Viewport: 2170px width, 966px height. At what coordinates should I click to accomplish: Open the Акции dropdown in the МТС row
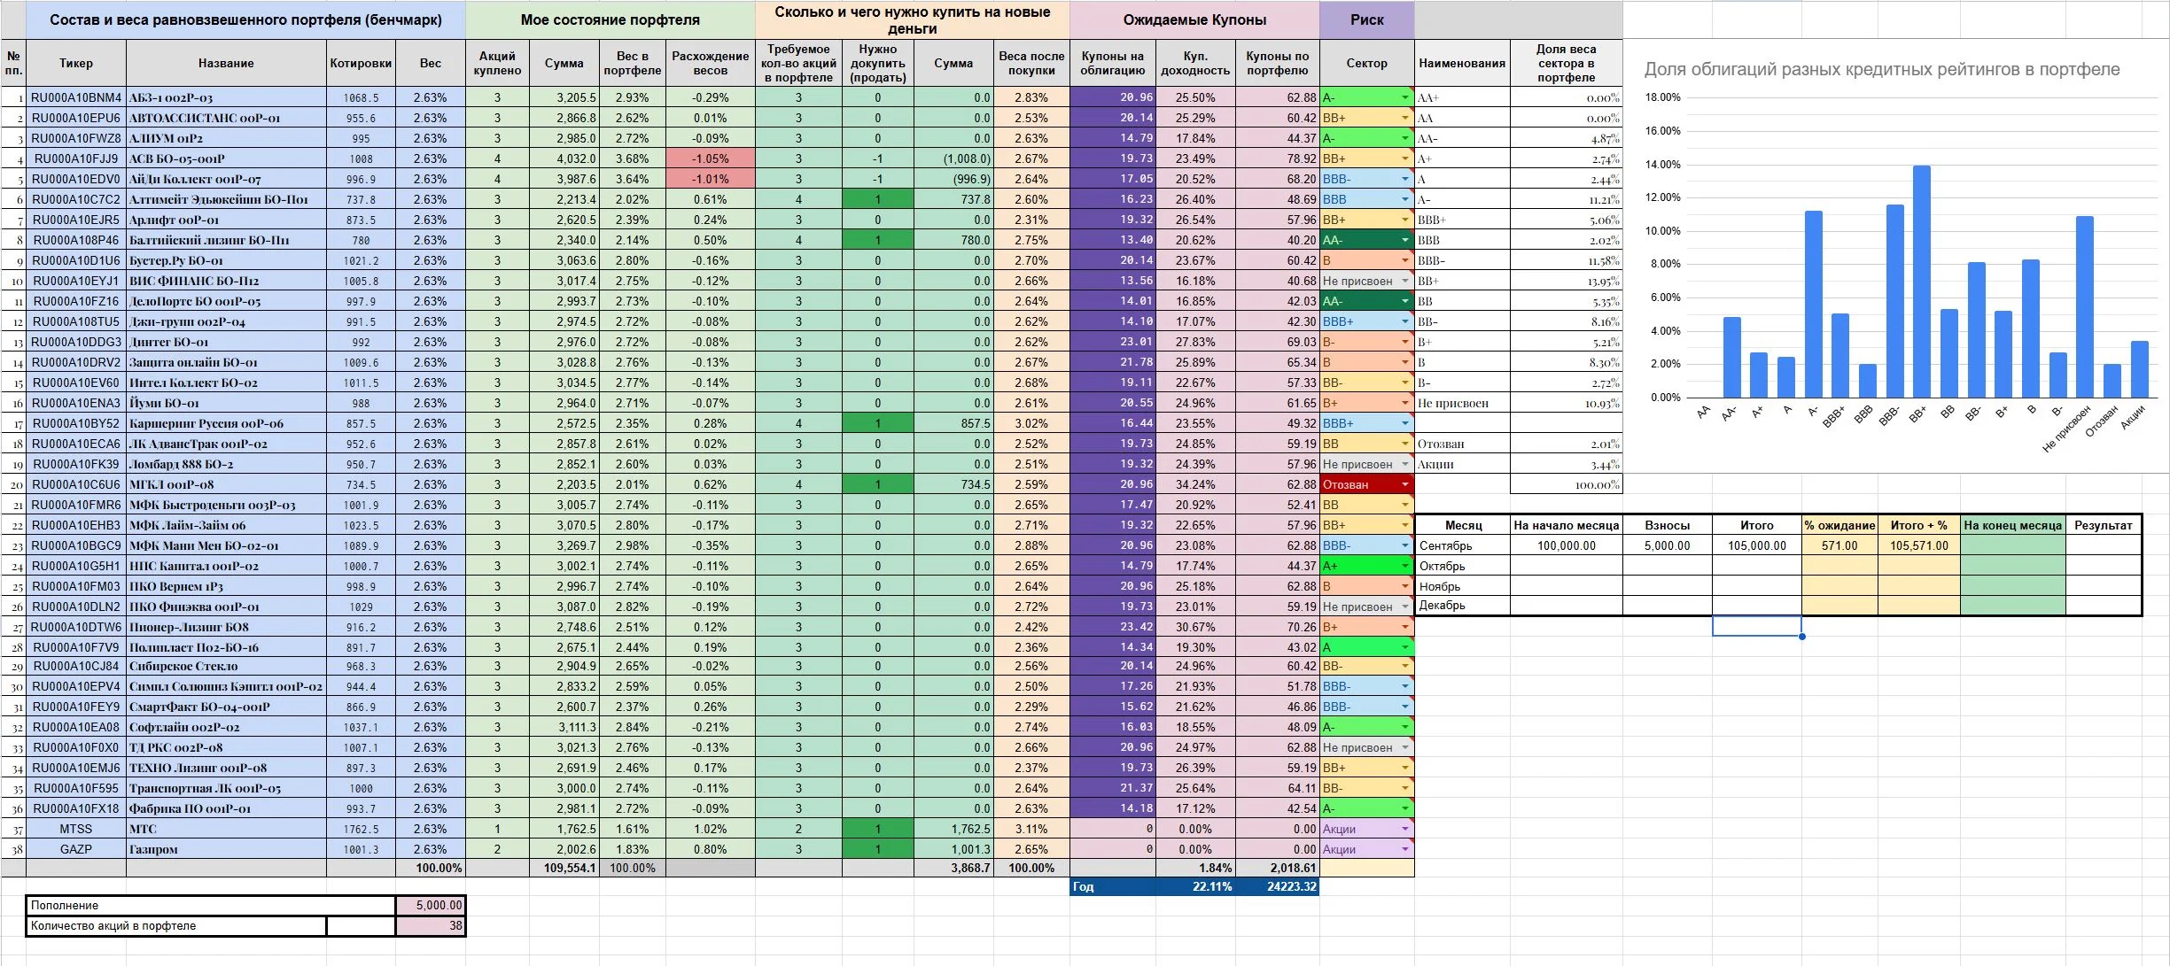click(x=1405, y=829)
